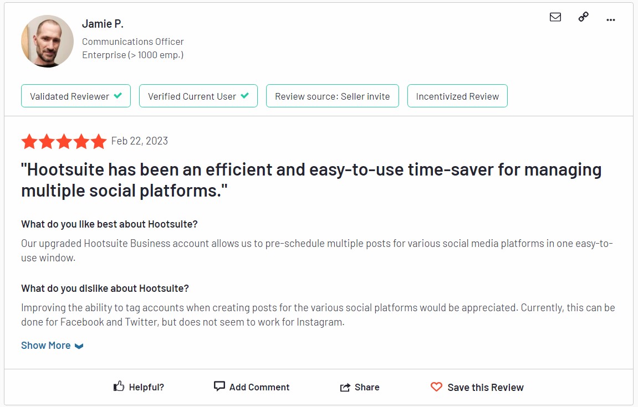This screenshot has width=638, height=407.
Task: Click Enterprise (> 1000 emp.) text
Action: point(132,55)
